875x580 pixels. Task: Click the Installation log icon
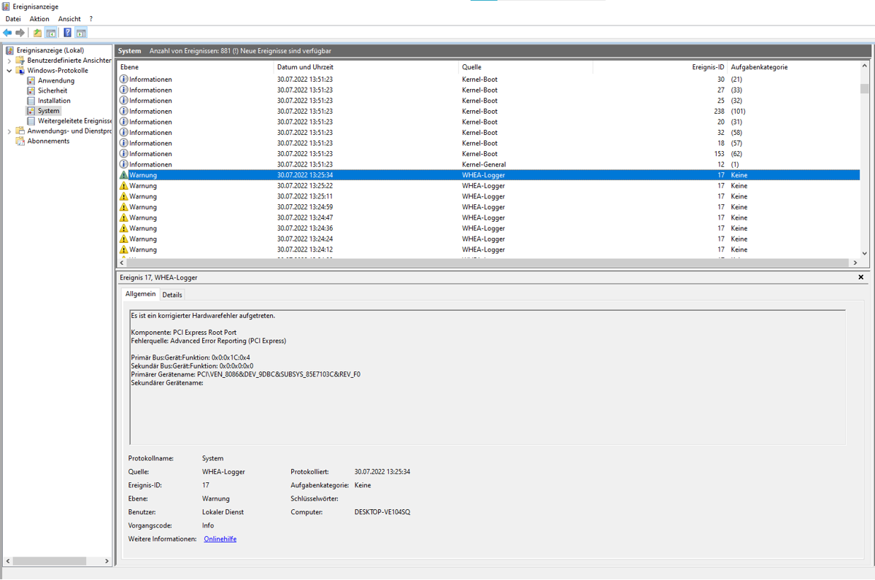click(x=31, y=101)
